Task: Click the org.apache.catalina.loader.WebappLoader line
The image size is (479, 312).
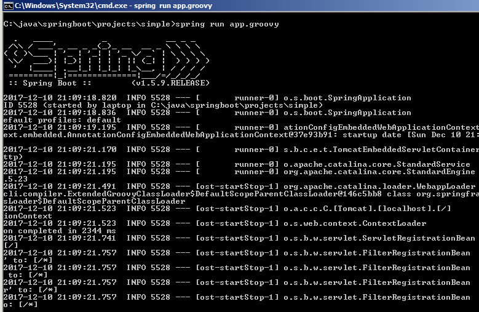Action: click(x=239, y=186)
